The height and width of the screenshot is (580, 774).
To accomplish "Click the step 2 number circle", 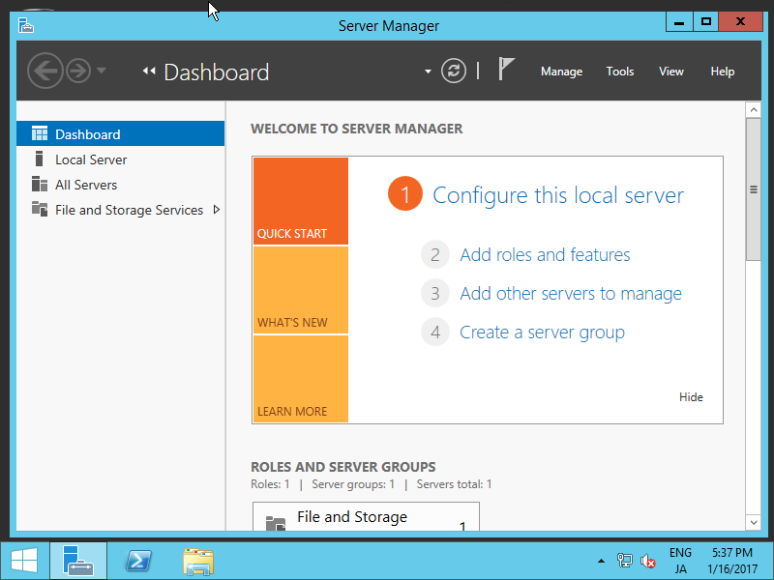I will 434,254.
